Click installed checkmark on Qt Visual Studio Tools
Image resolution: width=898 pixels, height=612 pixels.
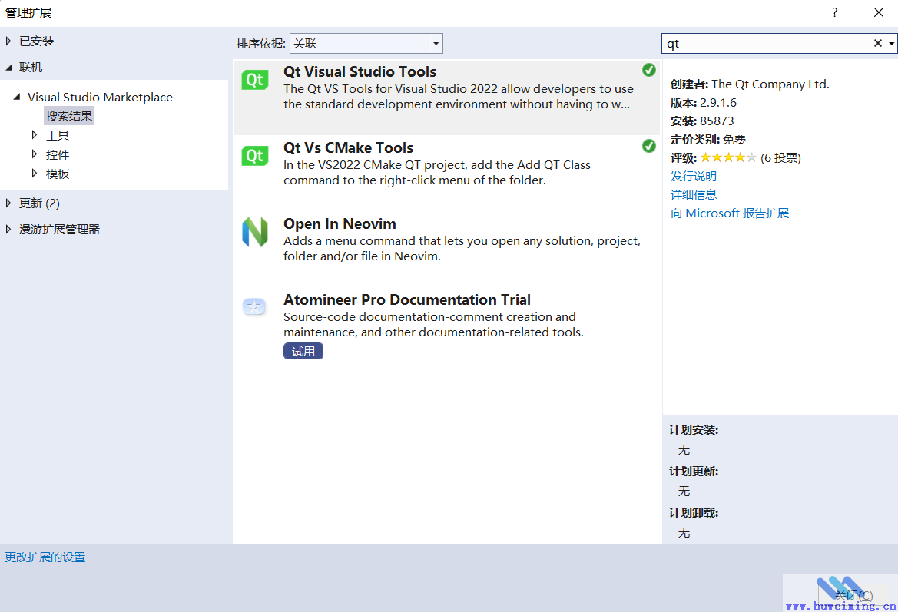(649, 70)
